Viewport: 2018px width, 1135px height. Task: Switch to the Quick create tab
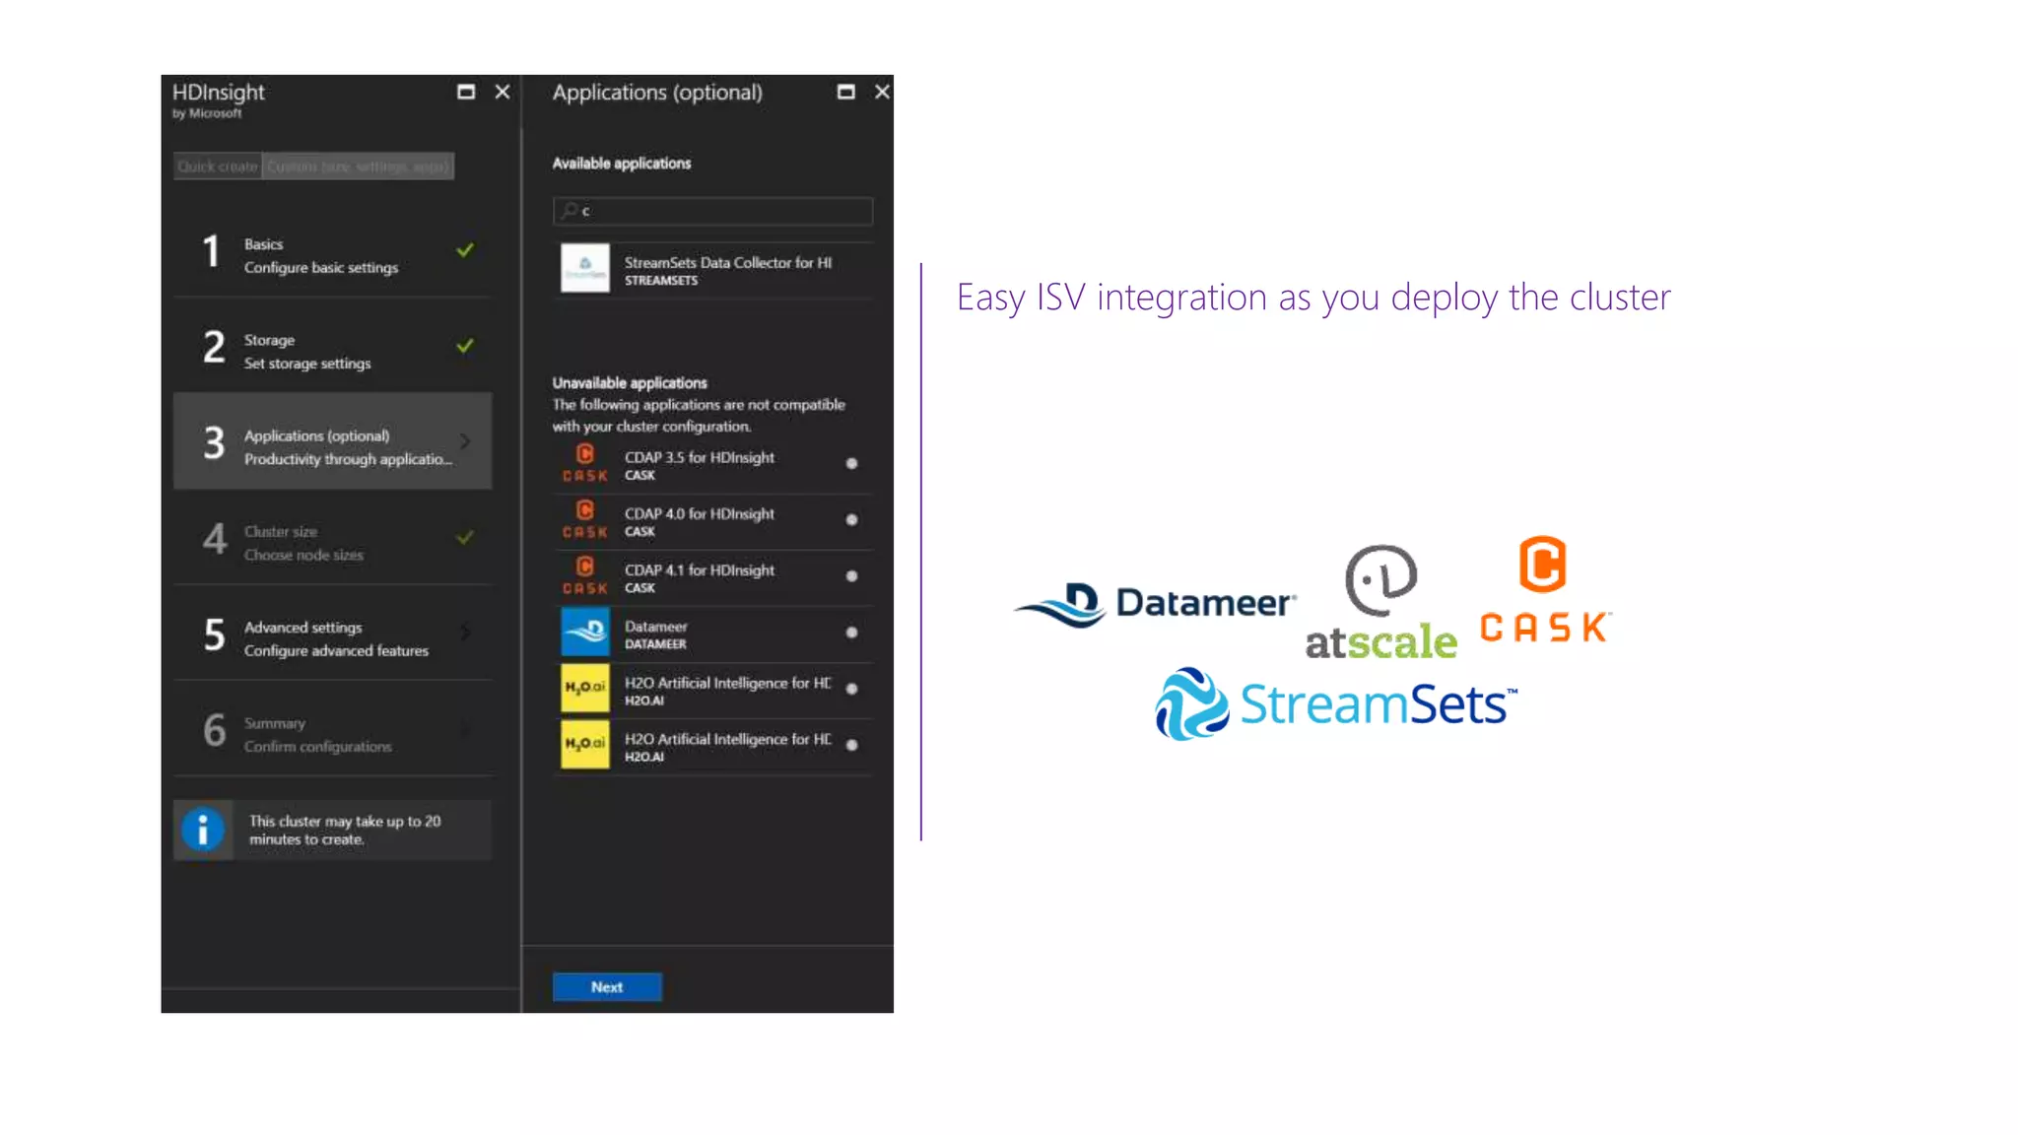click(218, 167)
